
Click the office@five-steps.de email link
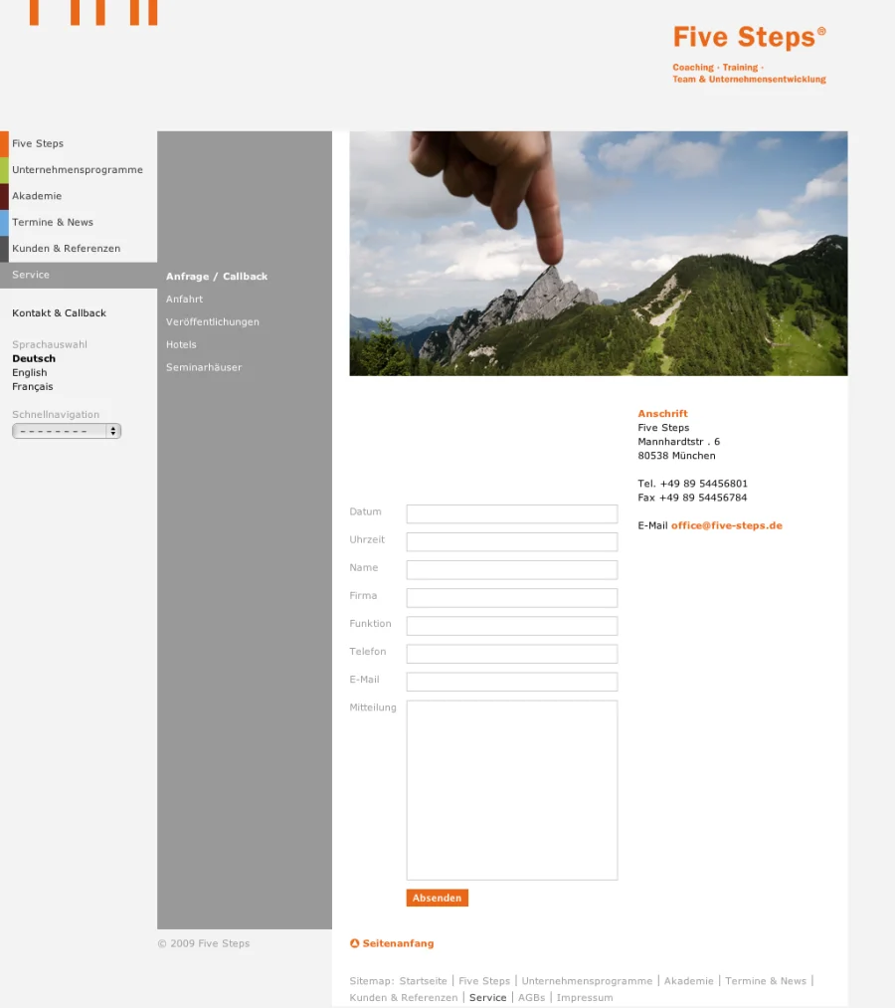(726, 525)
